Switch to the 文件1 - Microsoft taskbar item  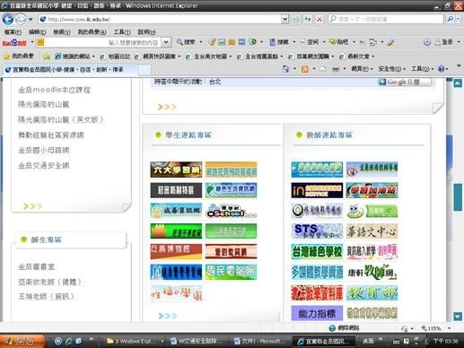(259, 341)
